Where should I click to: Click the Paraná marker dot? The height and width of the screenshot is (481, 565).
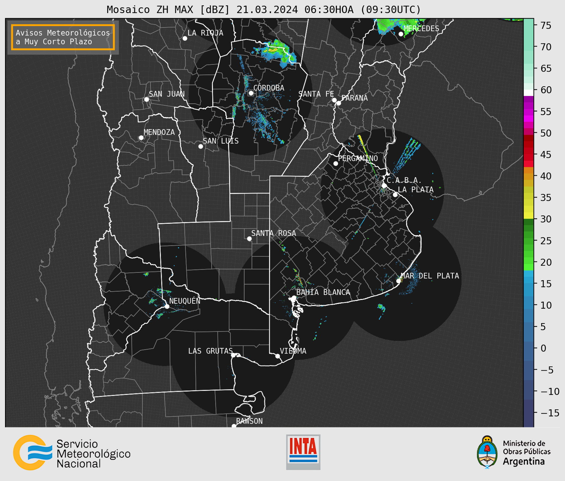coord(339,103)
